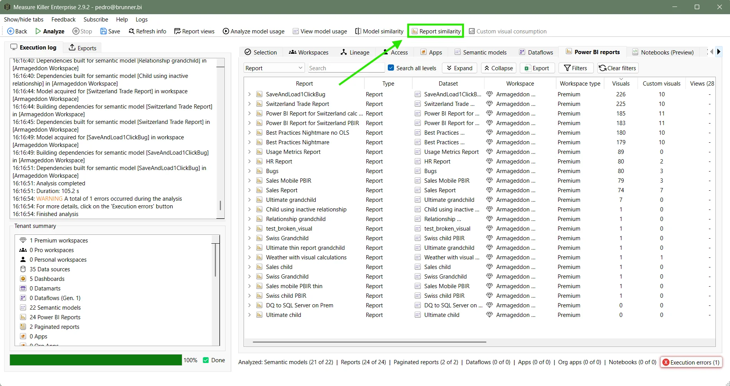Open View model usage
The image size is (730, 386).
[320, 31]
